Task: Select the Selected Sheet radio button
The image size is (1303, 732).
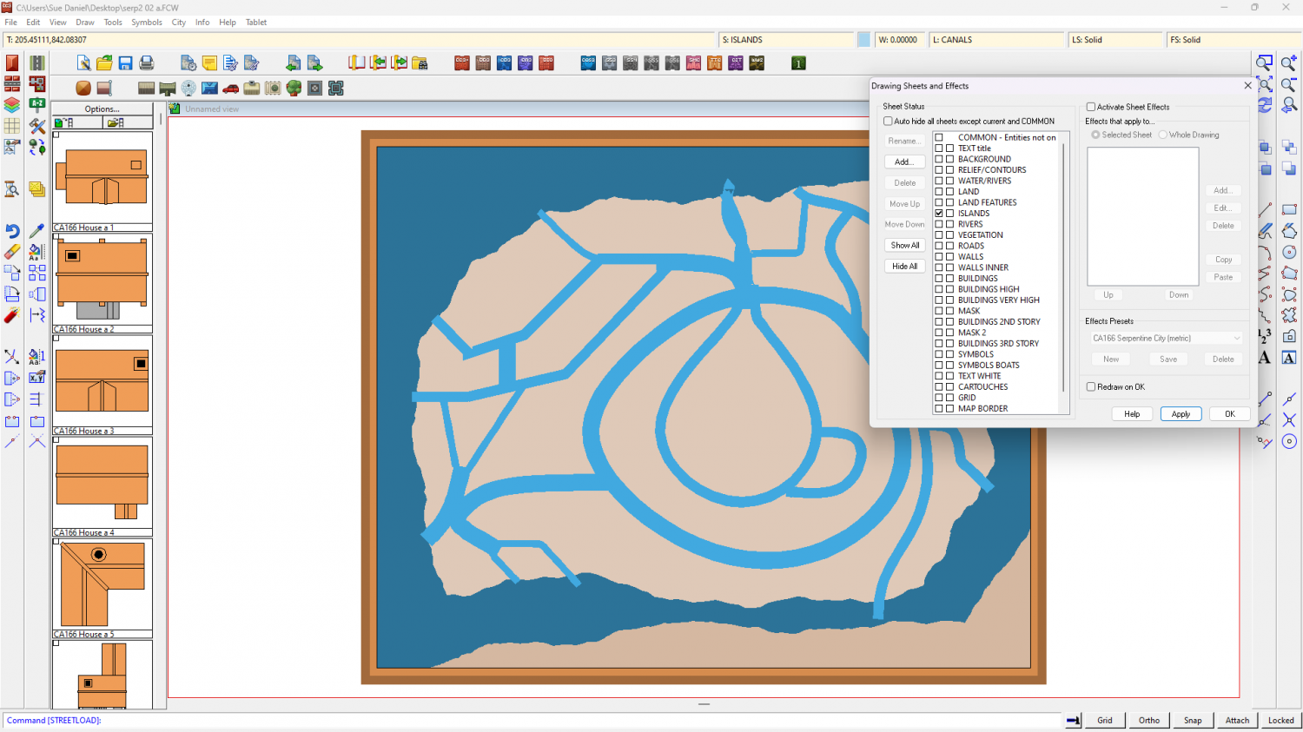Action: point(1096,135)
